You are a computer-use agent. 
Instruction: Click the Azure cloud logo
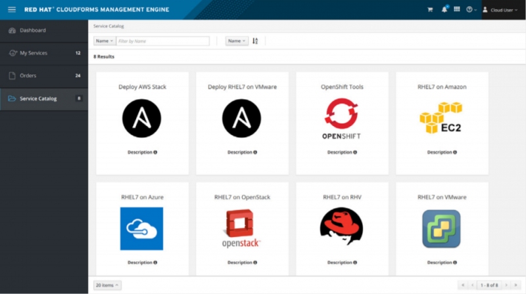click(141, 229)
